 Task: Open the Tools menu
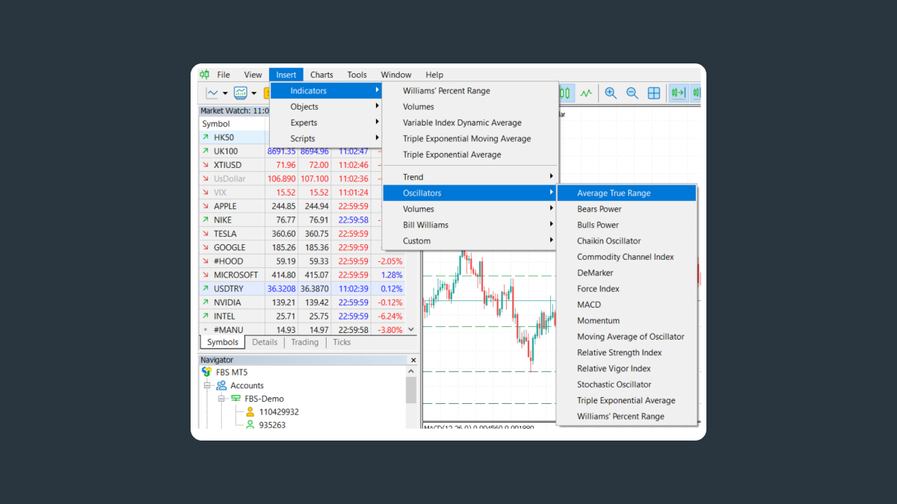click(357, 75)
